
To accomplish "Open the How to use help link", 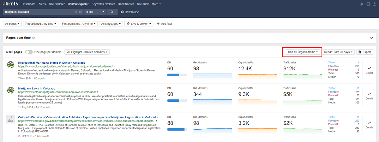I will 130,12.
